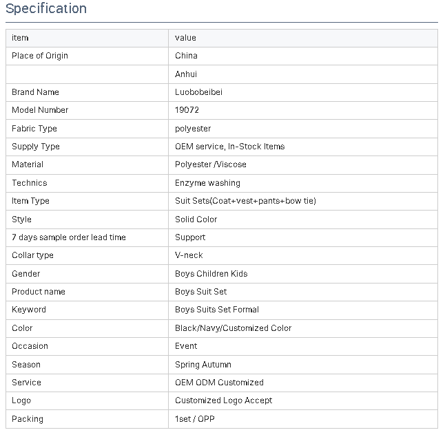The image size is (445, 439).
Task: Click the Model Number 19072 value
Action: (x=187, y=110)
